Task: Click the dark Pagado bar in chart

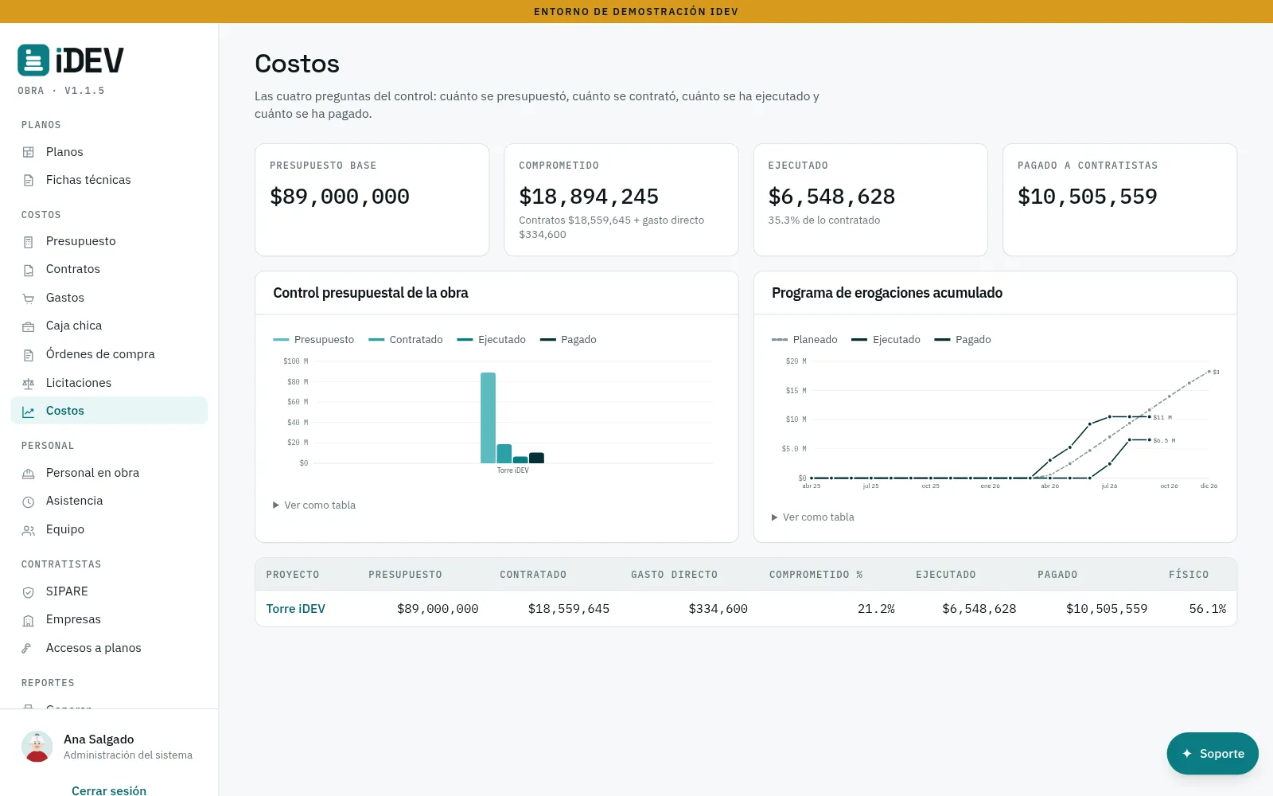Action: pos(537,458)
